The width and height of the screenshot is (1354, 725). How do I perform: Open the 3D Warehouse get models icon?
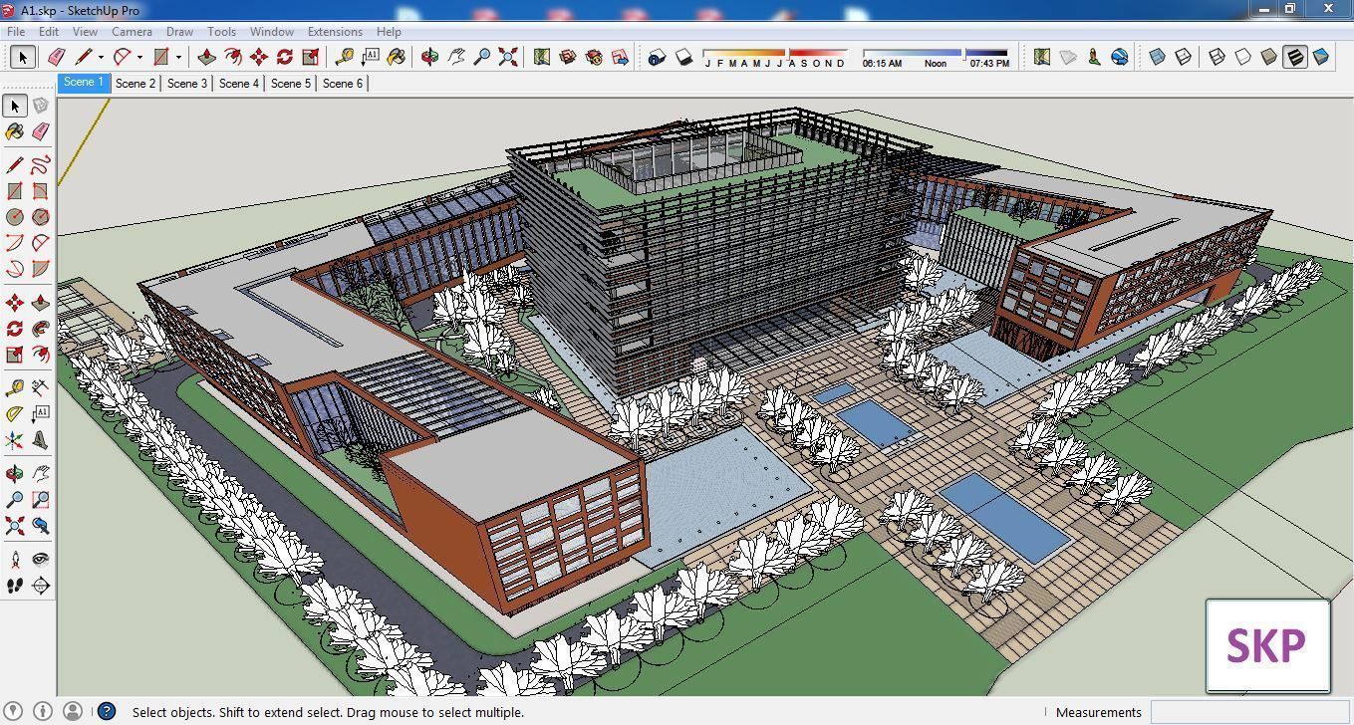[x=567, y=57]
